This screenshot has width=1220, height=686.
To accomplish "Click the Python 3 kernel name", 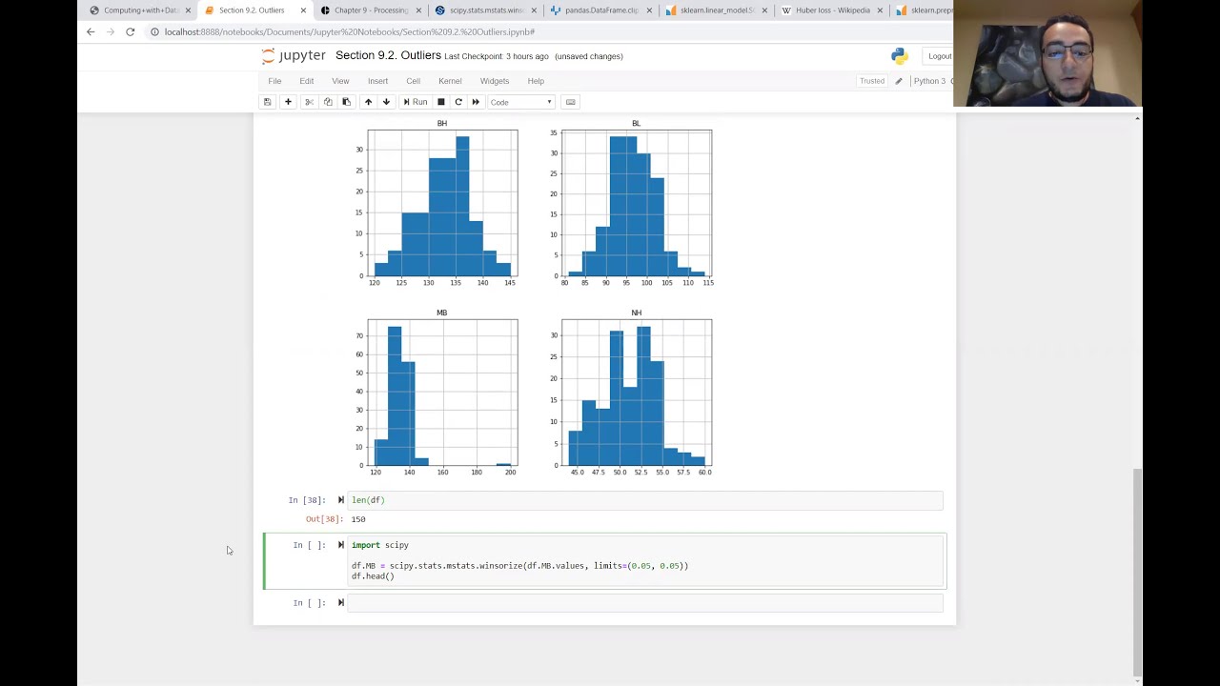I will tap(929, 81).
